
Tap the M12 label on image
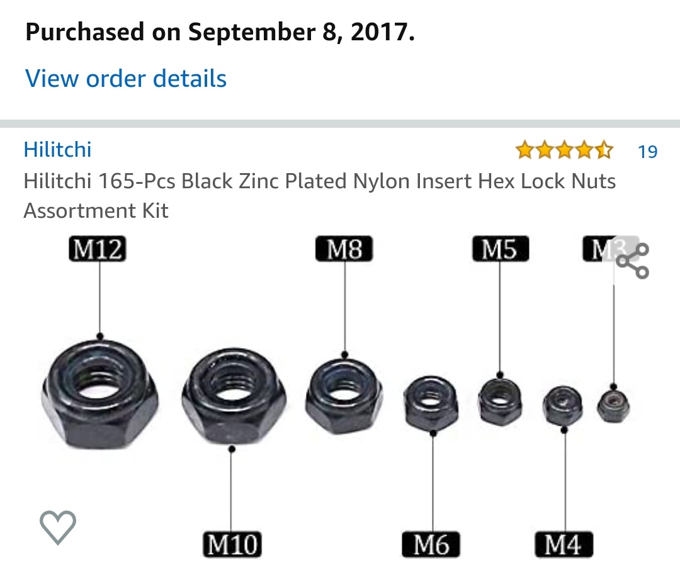[98, 249]
